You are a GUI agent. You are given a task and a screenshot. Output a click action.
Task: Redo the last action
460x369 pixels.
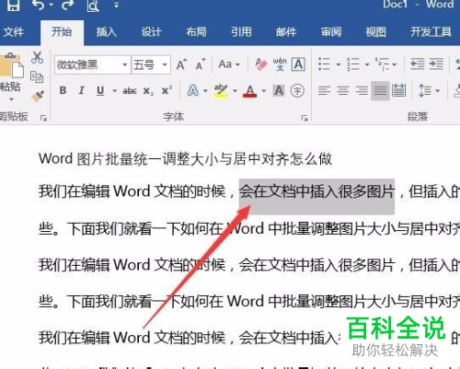(x=67, y=5)
